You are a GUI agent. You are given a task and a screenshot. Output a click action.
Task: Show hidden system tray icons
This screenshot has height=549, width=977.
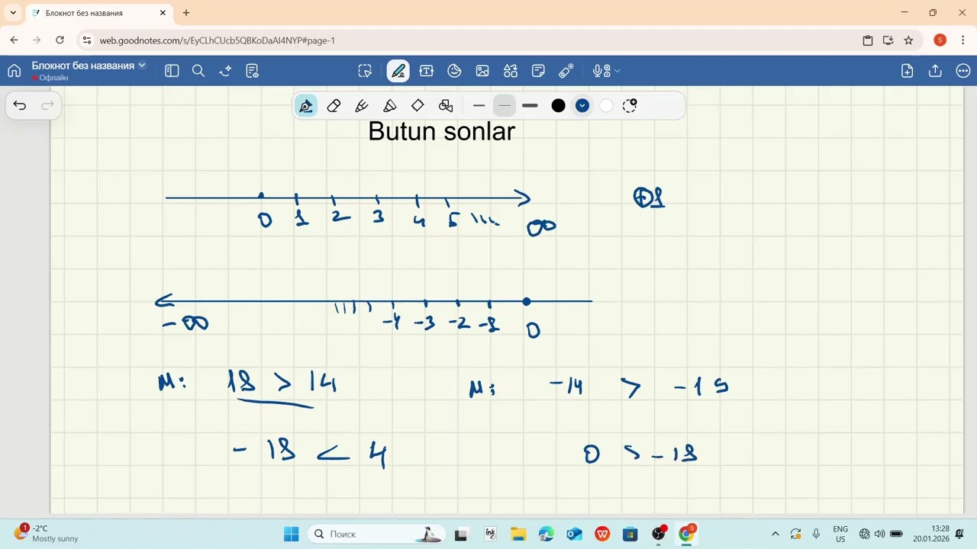(x=775, y=534)
